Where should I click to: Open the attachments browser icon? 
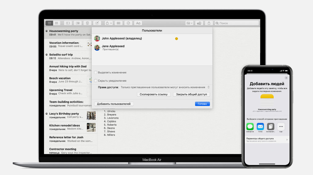point(78,23)
